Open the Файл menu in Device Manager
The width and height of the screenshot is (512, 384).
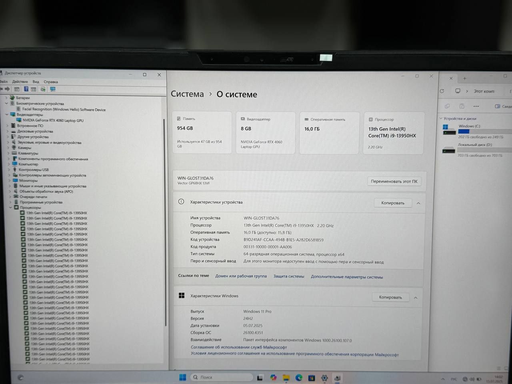4,82
